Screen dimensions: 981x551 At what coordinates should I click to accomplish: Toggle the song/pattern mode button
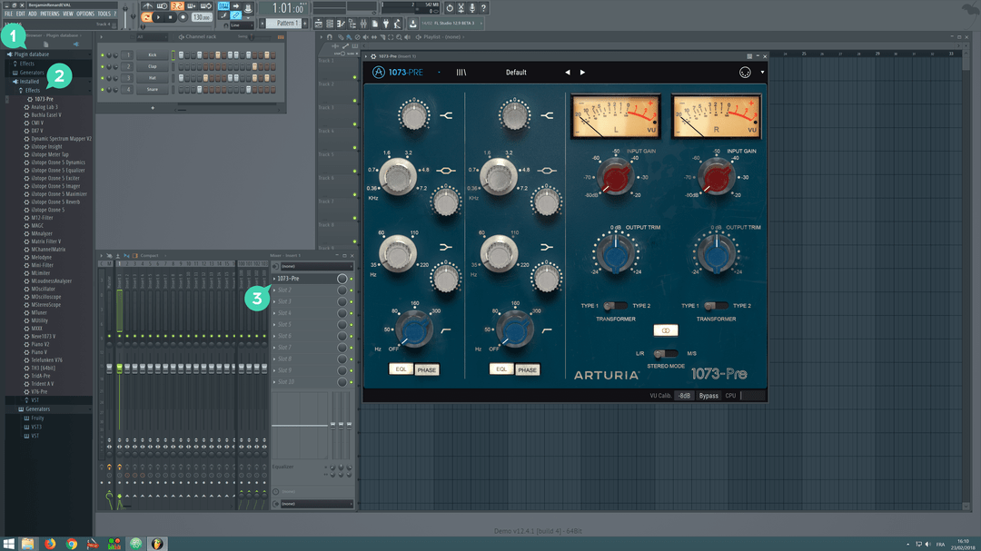(x=146, y=17)
